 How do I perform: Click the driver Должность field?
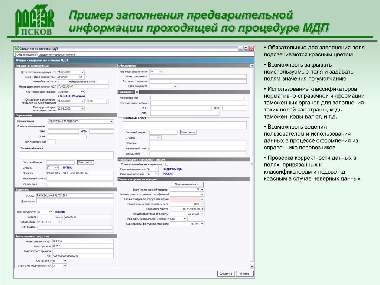click(75, 201)
